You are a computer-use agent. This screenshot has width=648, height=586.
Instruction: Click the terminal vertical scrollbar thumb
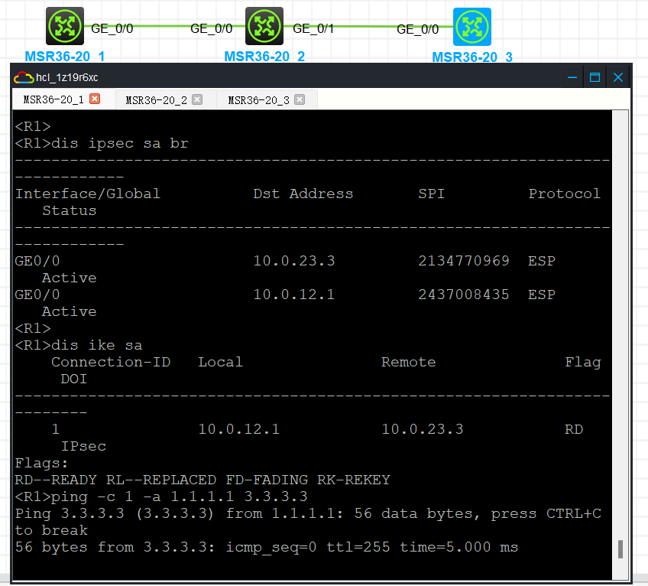(x=620, y=549)
